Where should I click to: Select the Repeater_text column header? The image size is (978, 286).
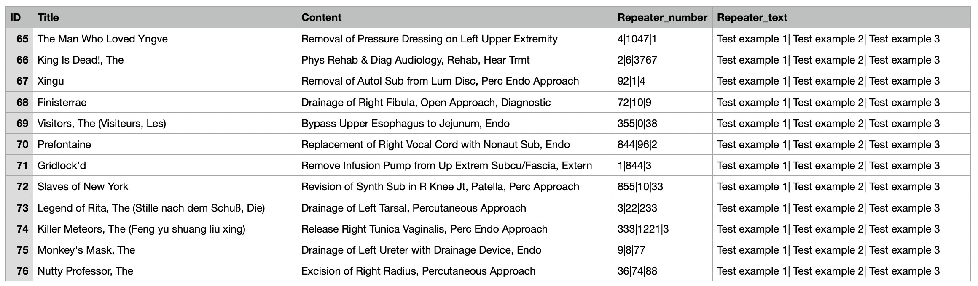point(752,17)
